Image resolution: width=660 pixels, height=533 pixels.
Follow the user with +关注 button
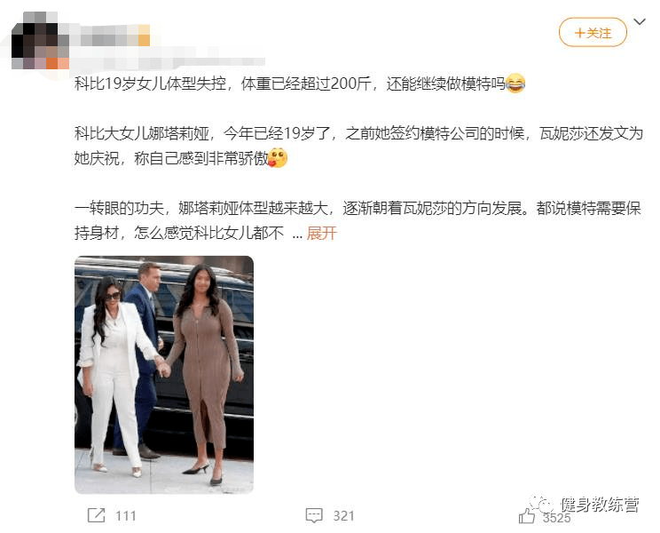(x=593, y=33)
